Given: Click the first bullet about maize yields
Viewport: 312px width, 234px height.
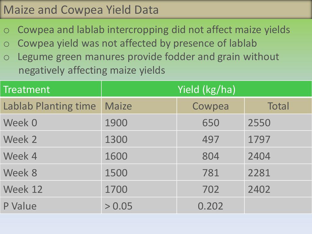Looking at the screenshot, I should [154, 30].
